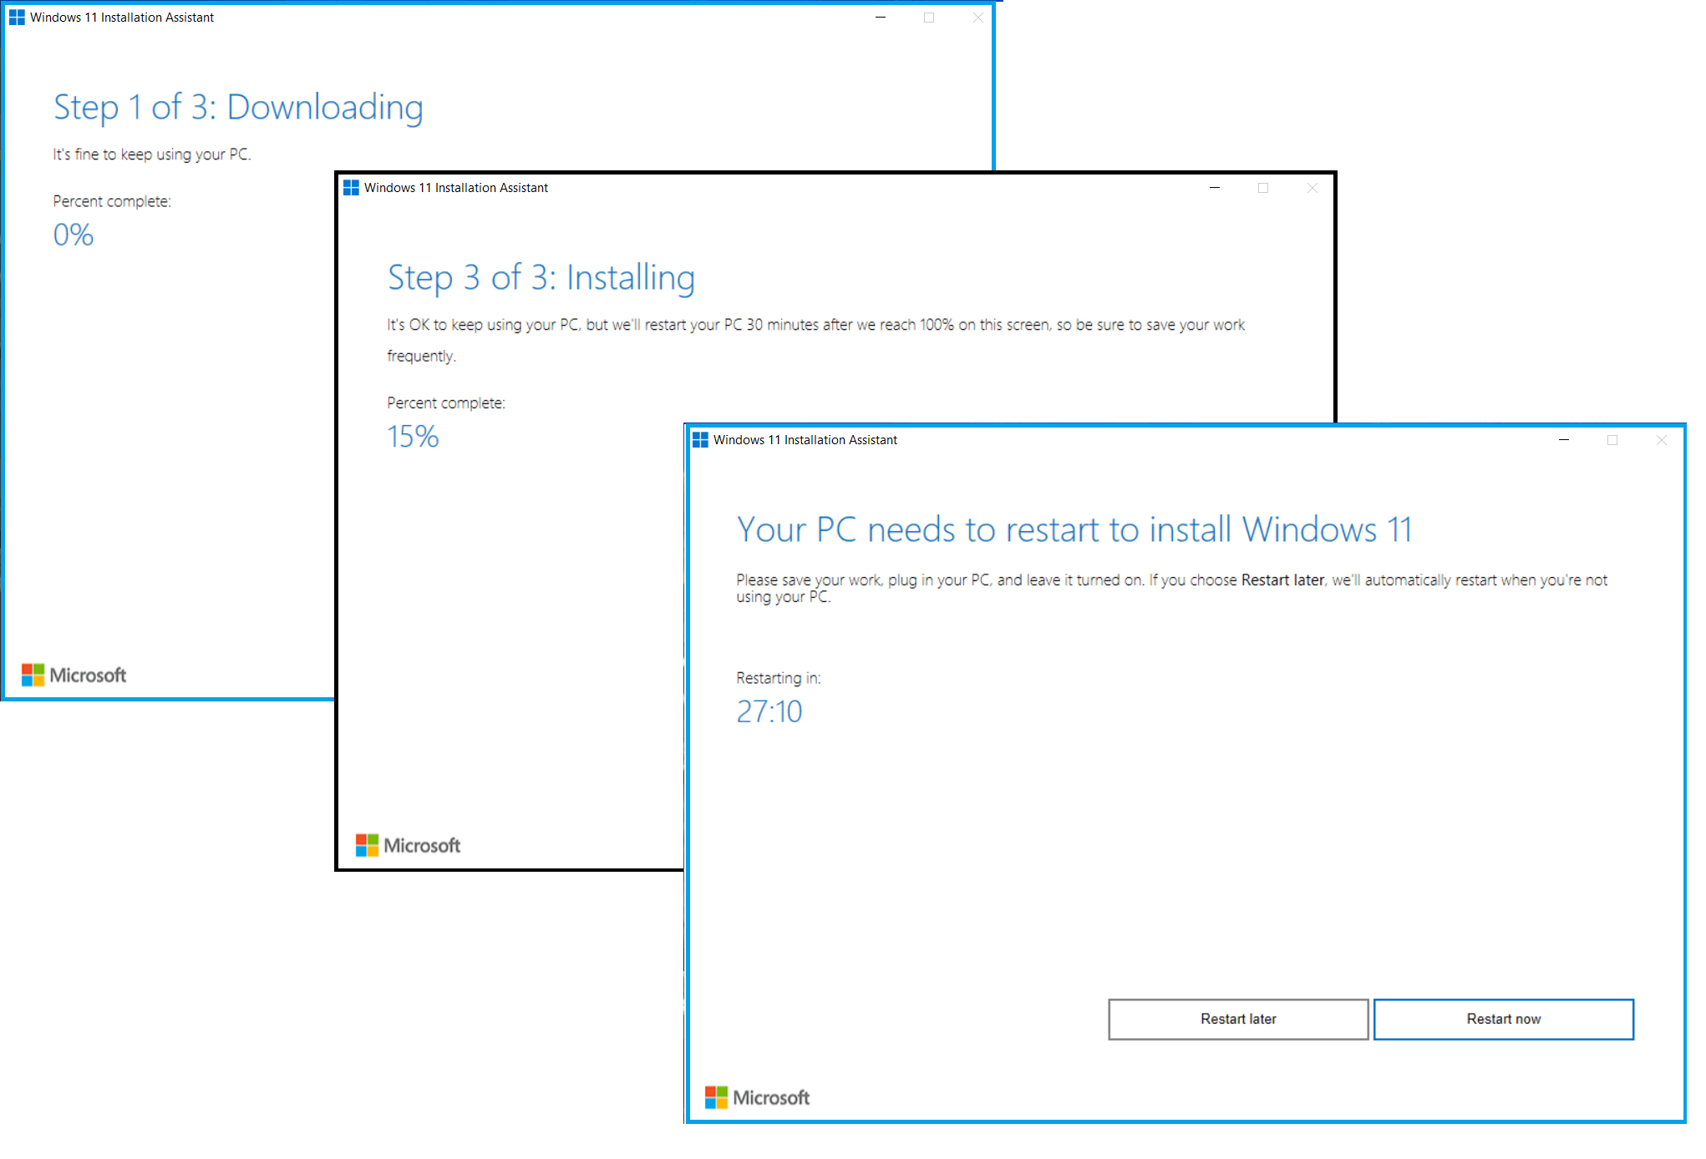Click Microsoft logo in Downloading window
The width and height of the screenshot is (1706, 1159).
click(74, 675)
